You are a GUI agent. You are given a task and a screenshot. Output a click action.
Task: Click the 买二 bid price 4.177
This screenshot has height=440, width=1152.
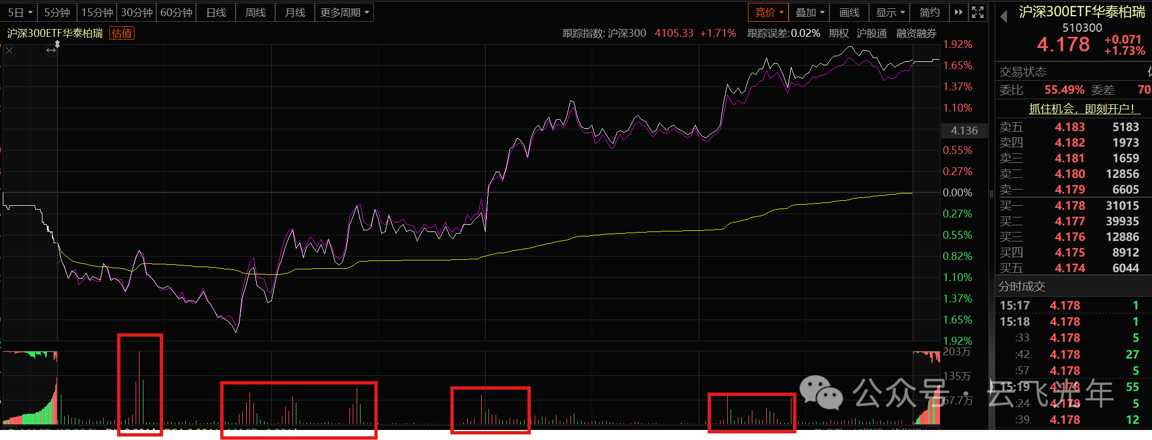pyautogui.click(x=1070, y=221)
